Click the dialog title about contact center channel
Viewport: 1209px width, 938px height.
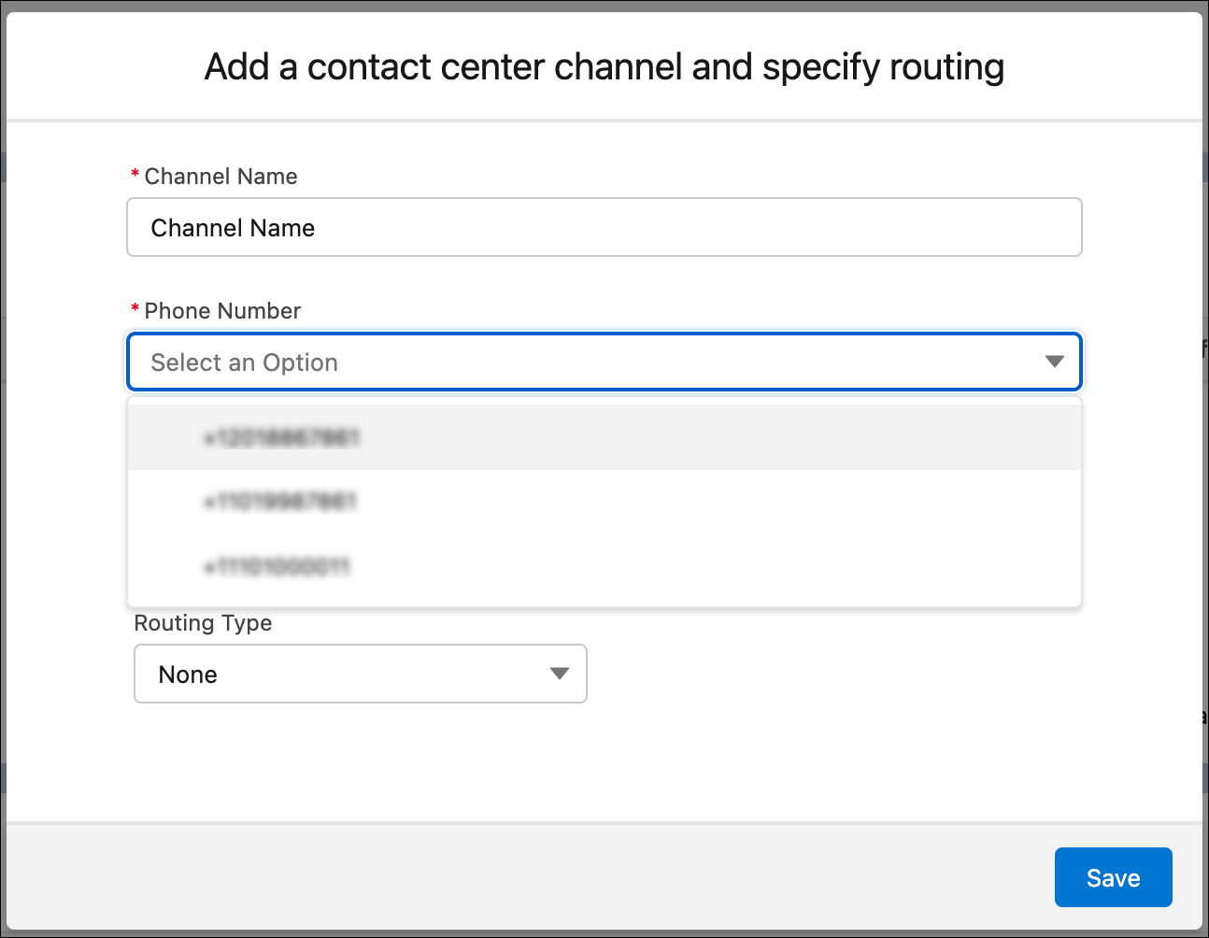tap(604, 67)
